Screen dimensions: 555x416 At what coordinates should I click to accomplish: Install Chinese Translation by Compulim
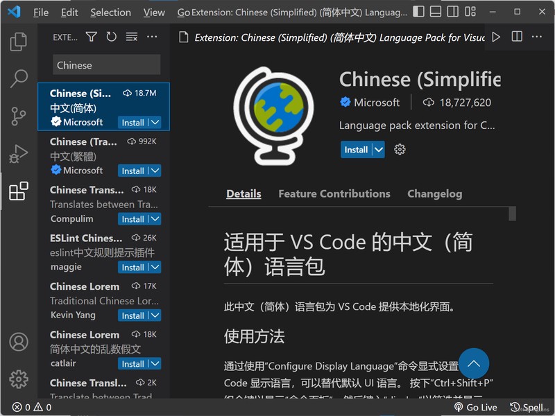pyautogui.click(x=133, y=219)
